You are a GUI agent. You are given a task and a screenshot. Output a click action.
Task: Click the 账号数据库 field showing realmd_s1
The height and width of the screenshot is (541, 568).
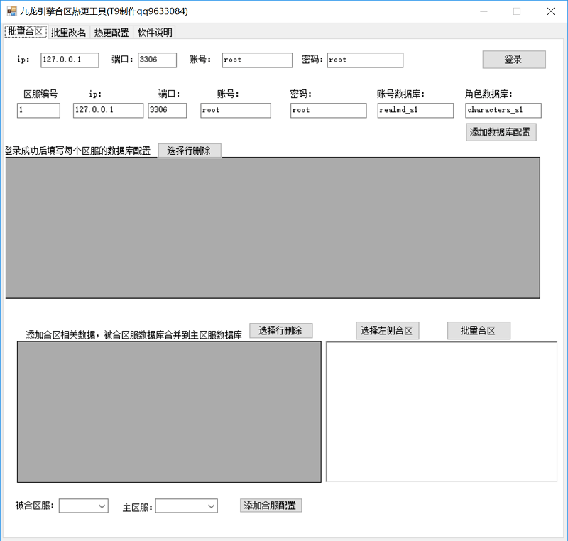[x=415, y=110]
